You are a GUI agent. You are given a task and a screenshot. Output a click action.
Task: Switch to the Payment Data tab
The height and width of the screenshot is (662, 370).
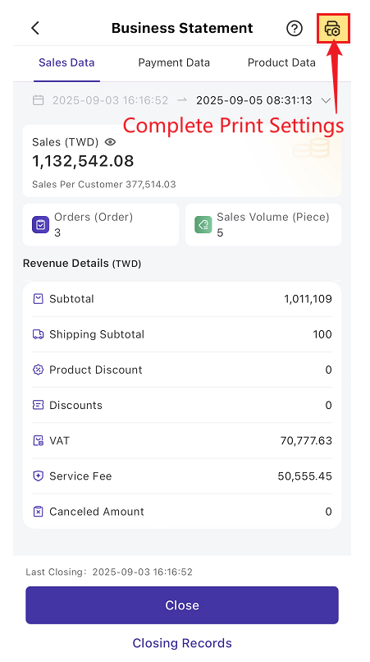pyautogui.click(x=174, y=63)
